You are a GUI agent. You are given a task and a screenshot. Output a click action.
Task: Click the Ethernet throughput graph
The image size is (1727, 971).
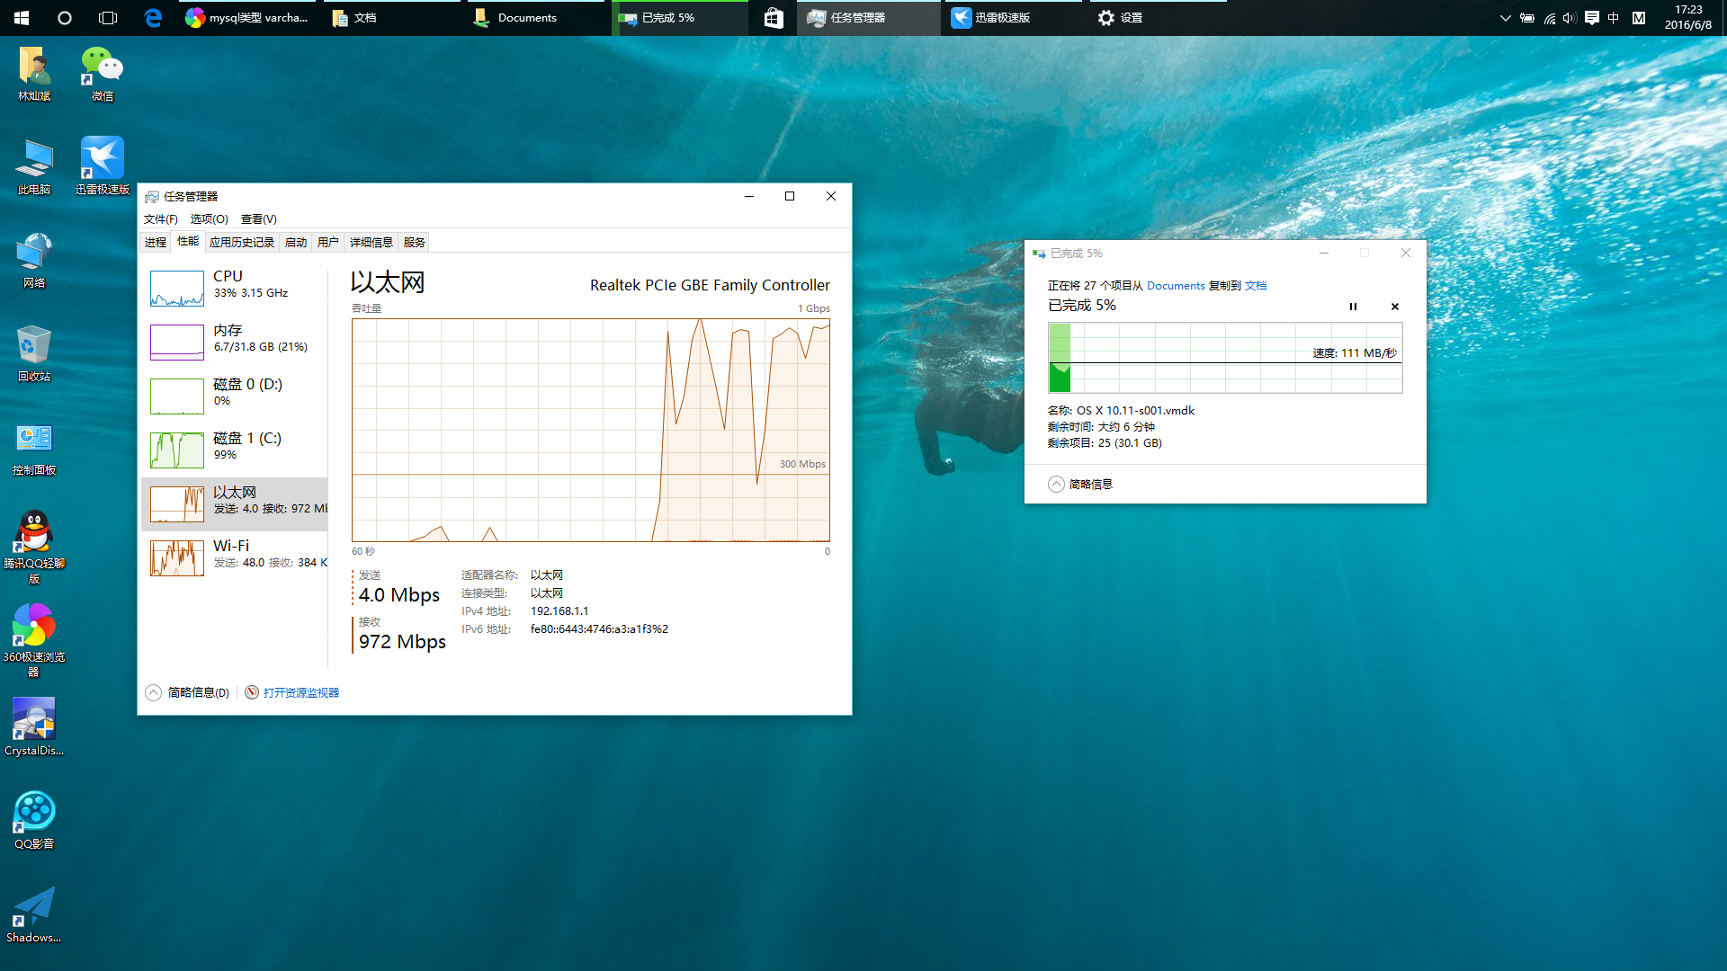[591, 430]
